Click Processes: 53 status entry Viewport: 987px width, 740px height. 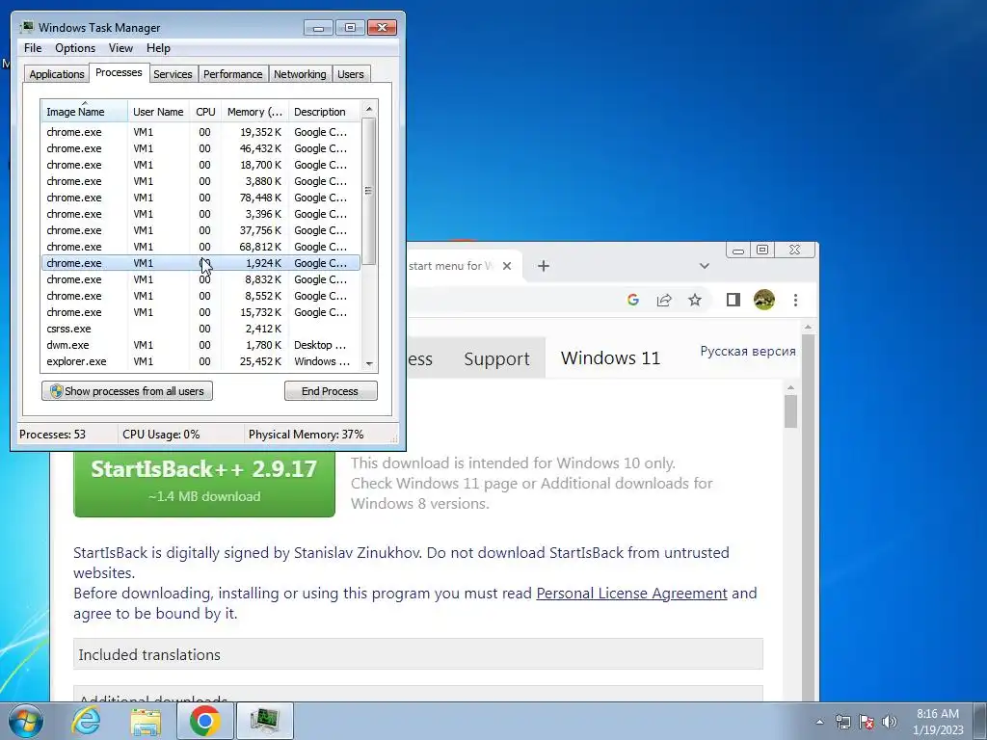pyautogui.click(x=52, y=435)
